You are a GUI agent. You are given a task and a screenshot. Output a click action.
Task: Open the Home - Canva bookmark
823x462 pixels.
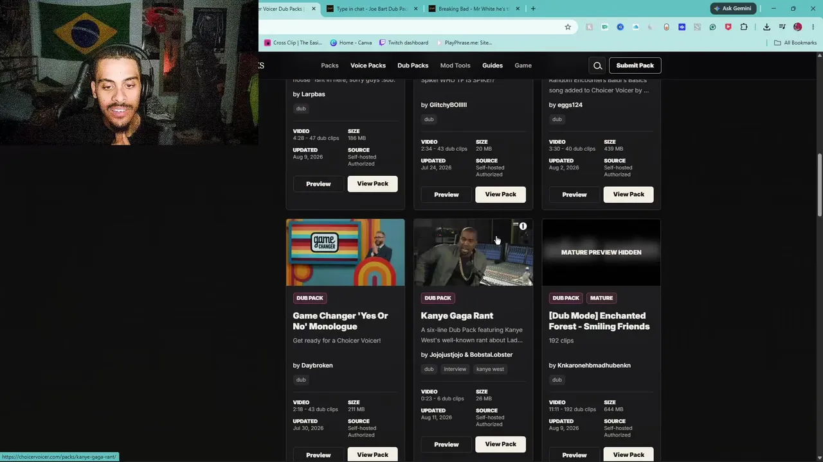pyautogui.click(x=351, y=43)
